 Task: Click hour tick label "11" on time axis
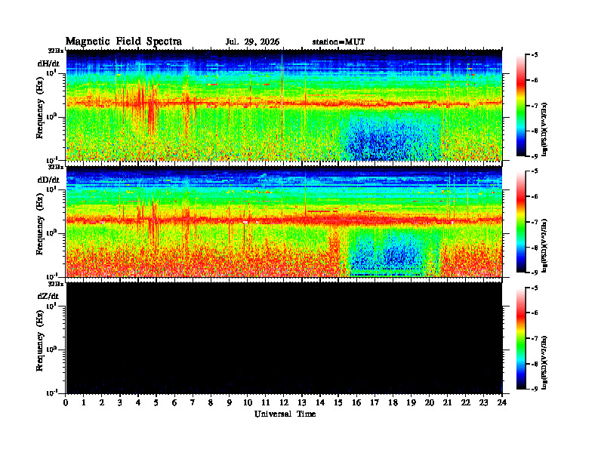click(266, 403)
